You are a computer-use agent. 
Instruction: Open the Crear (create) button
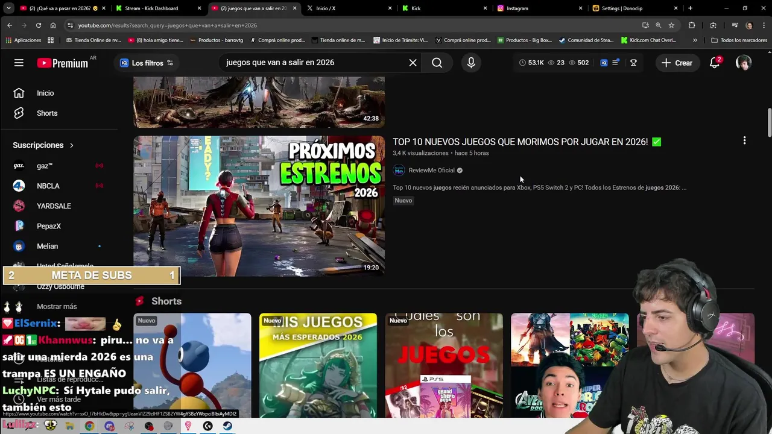point(677,63)
